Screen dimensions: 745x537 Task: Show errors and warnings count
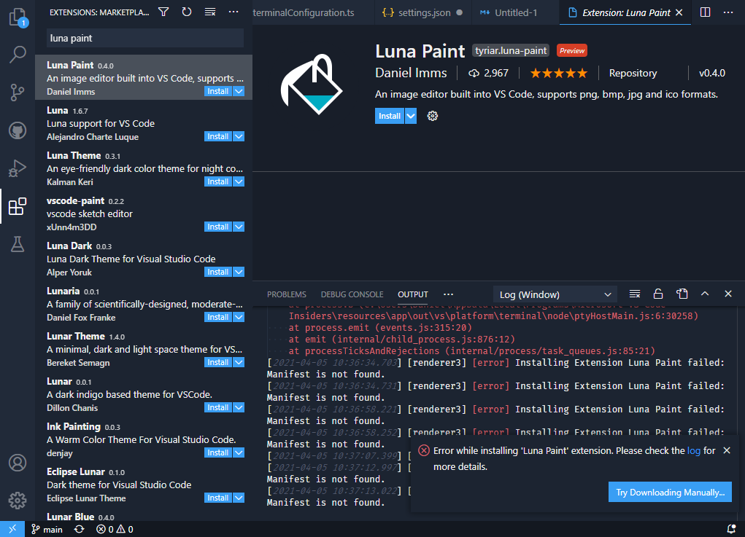pyautogui.click(x=115, y=529)
